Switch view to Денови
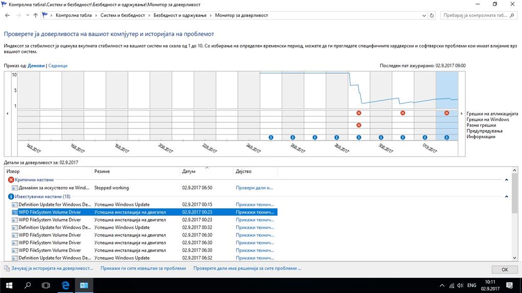522x293 pixels. 36,66
